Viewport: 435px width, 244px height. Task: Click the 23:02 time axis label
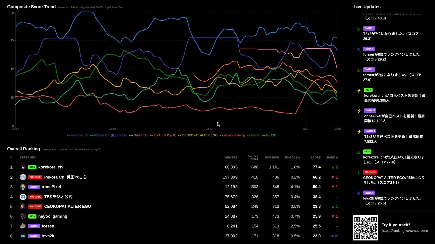coord(209,129)
